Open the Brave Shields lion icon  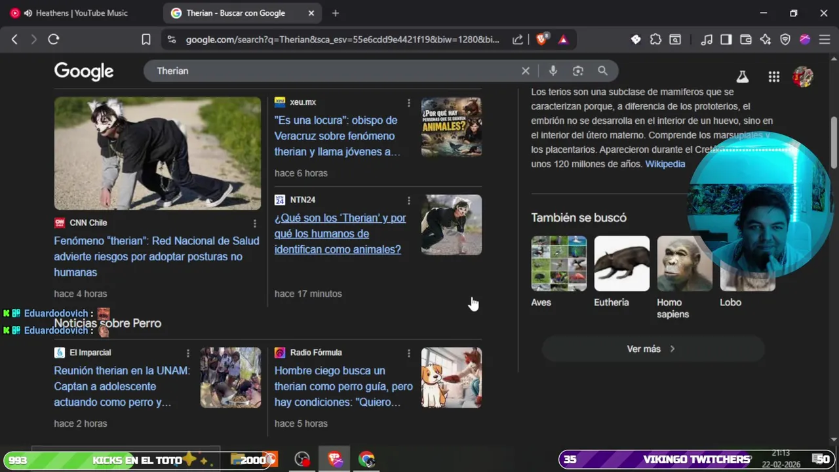(541, 39)
